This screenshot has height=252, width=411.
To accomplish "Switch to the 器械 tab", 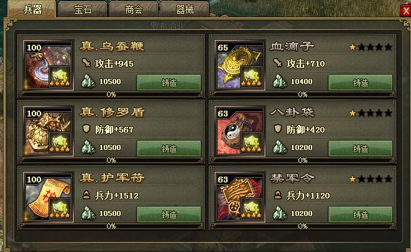I will coord(185,9).
